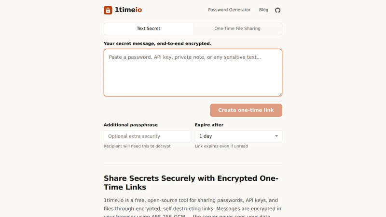Viewport: 386px width, 217px height.
Task: Switch to One-Time File Sharing tab
Action: click(237, 28)
